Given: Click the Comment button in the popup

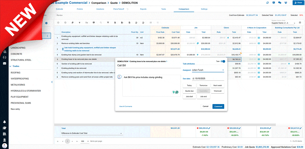Looking at the screenshot, I should tap(218, 106).
